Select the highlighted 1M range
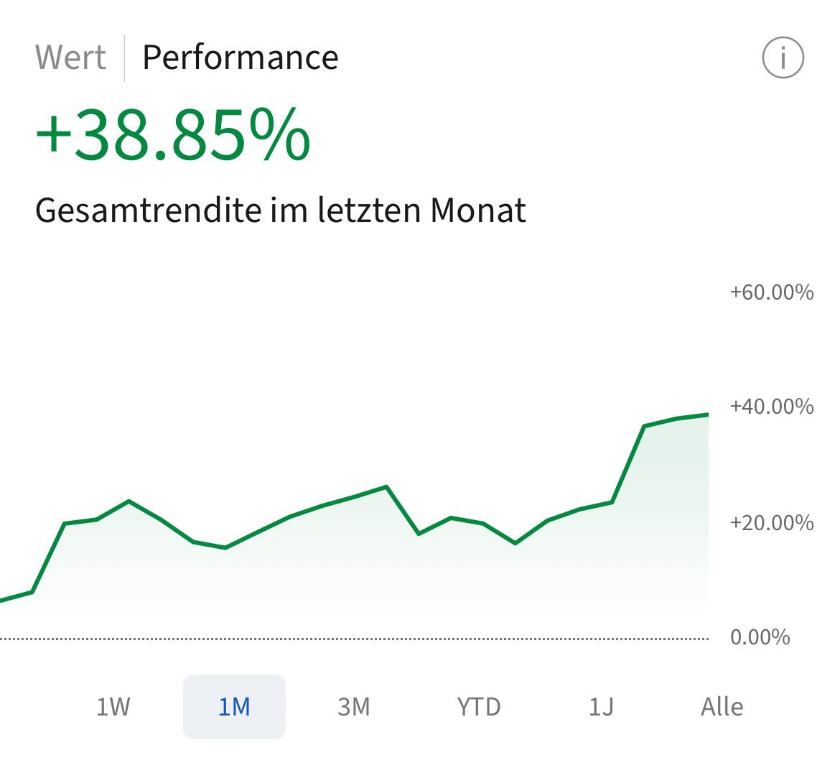Image resolution: width=840 pixels, height=778 pixels. pyautogui.click(x=234, y=707)
